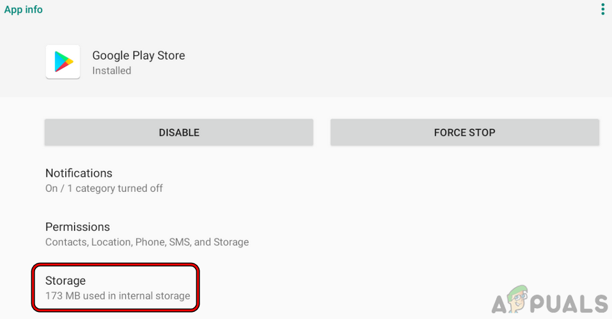The image size is (612, 319).
Task: Tap the FORCE STOP button
Action: (464, 133)
